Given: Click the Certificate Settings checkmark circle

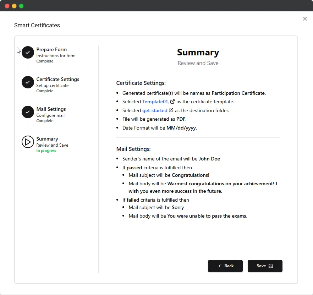Looking at the screenshot, I should (x=28, y=82).
